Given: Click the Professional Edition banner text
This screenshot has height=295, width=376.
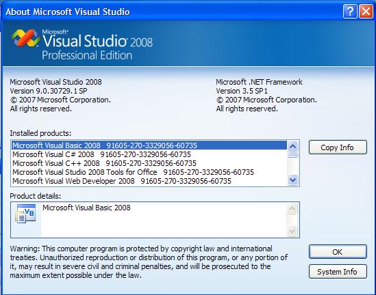Looking at the screenshot, I should tap(87, 55).
